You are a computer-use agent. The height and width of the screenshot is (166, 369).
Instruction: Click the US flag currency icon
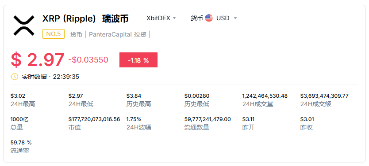click(209, 18)
